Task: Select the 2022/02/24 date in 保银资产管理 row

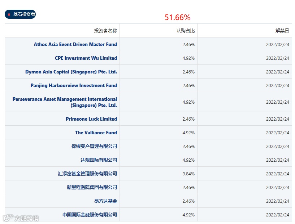Action: 278,147
